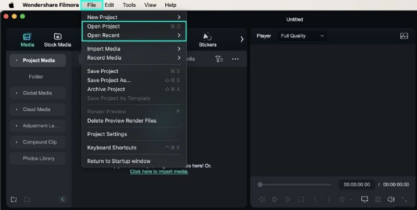Click the image display icon above player
This screenshot has height=210, width=417.
pyautogui.click(x=403, y=36)
